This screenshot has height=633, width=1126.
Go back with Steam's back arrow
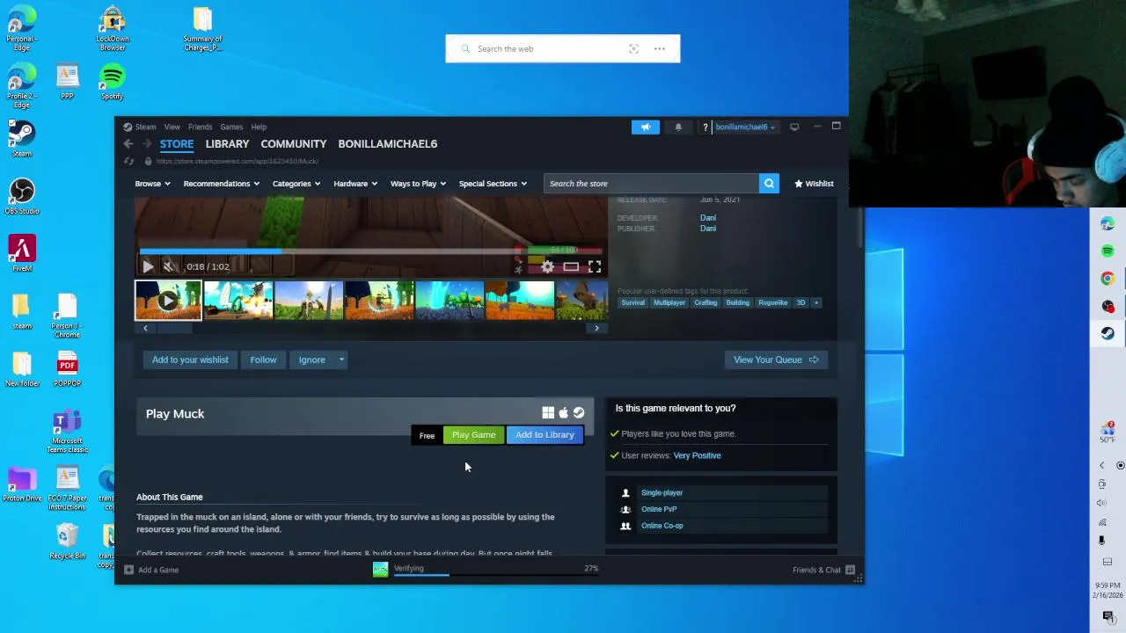[128, 144]
